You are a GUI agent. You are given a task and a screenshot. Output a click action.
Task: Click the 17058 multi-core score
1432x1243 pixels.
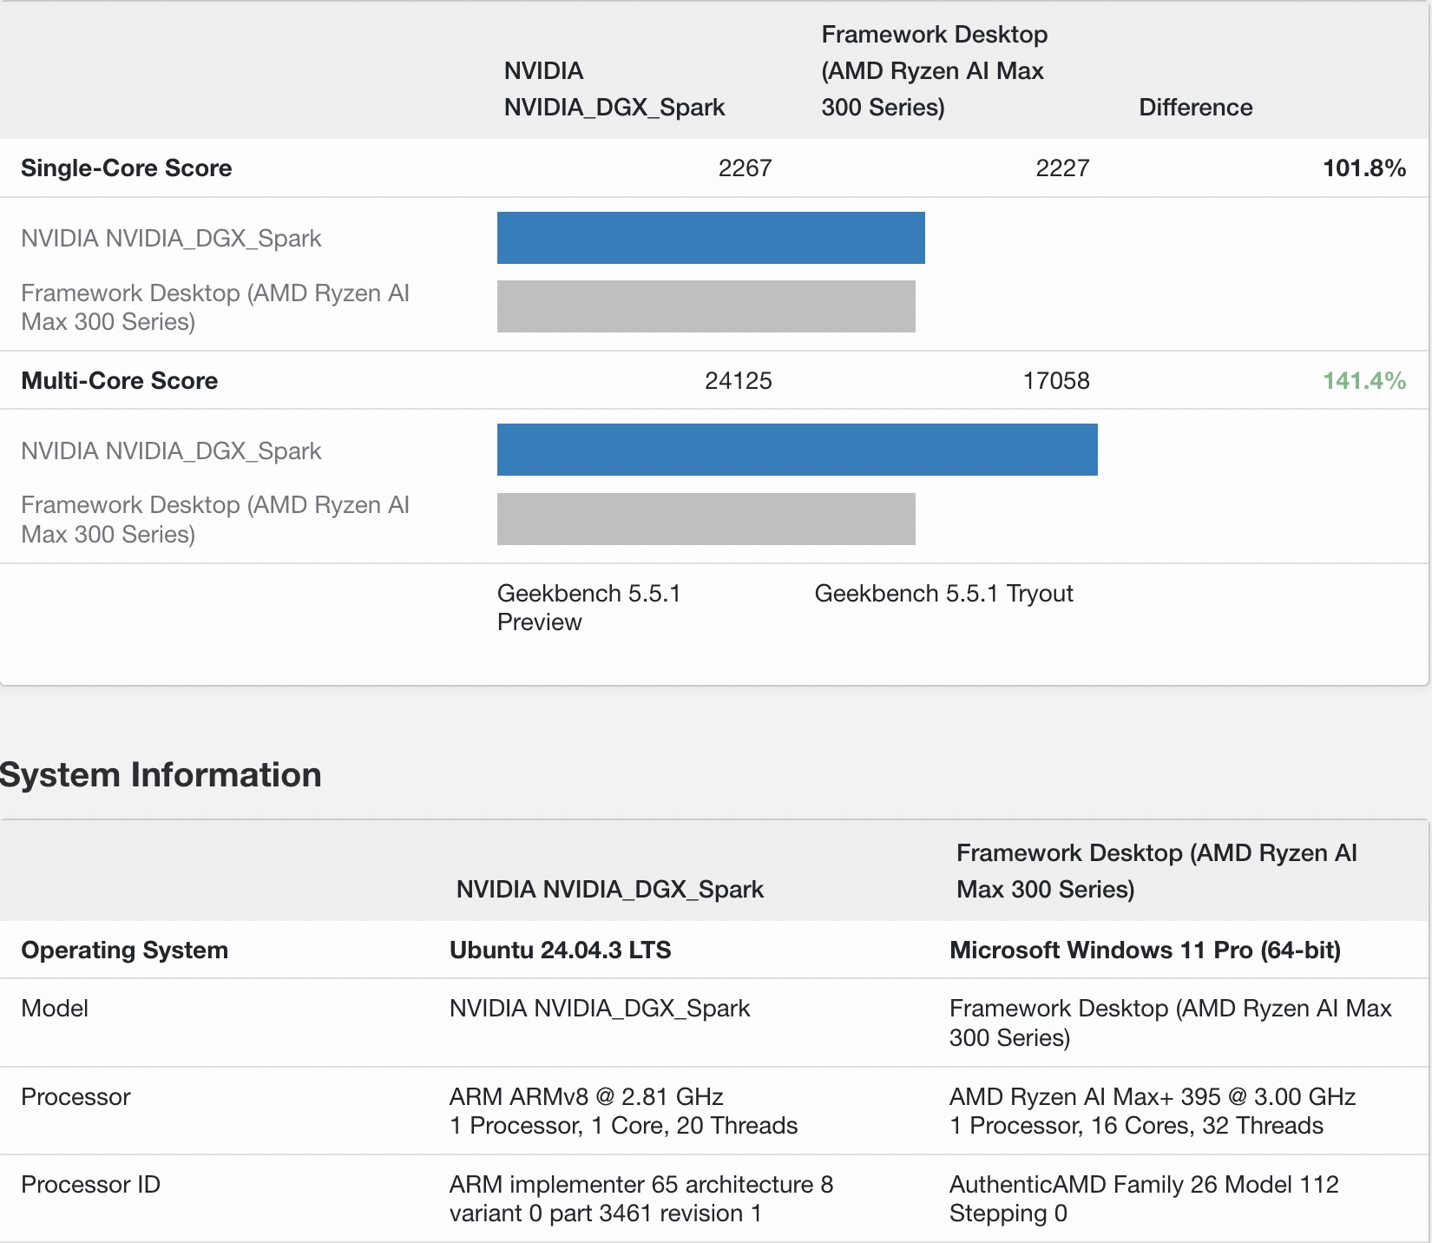(1055, 381)
